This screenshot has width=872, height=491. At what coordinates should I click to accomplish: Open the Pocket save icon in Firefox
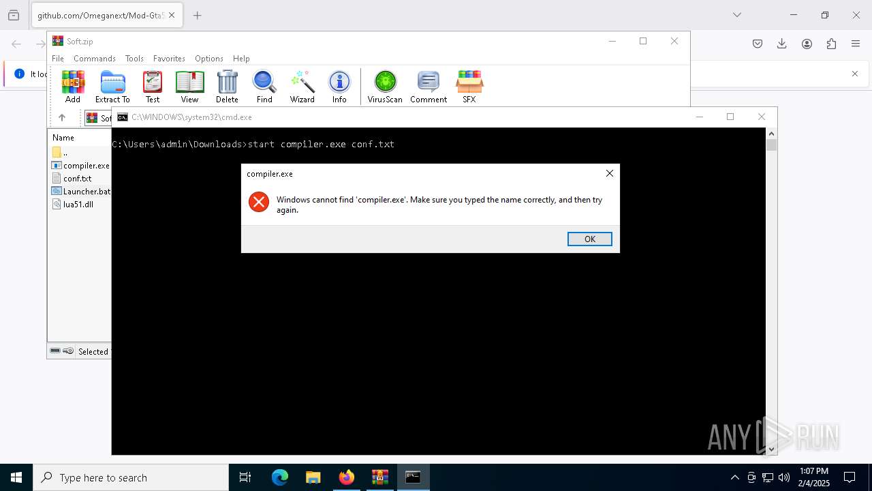tap(758, 44)
